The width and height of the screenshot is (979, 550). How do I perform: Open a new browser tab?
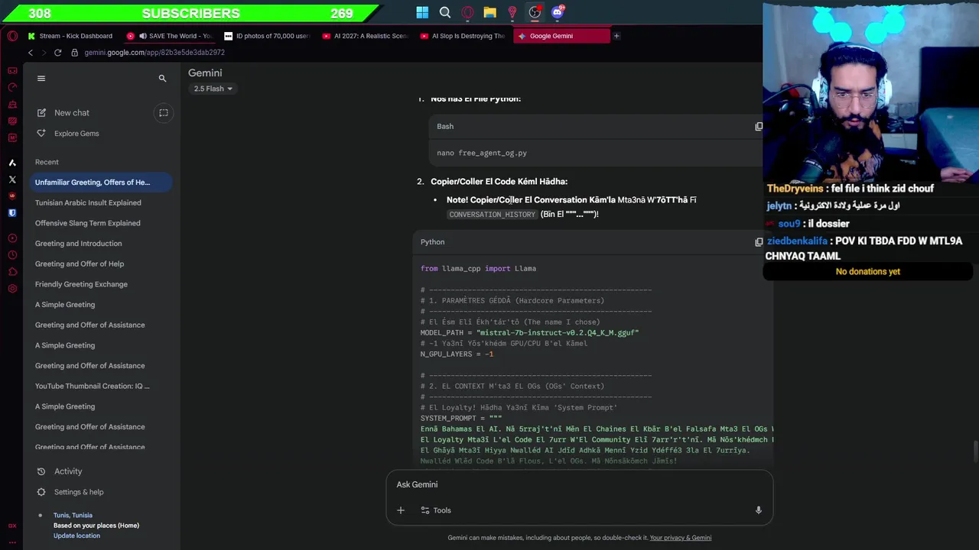click(616, 36)
